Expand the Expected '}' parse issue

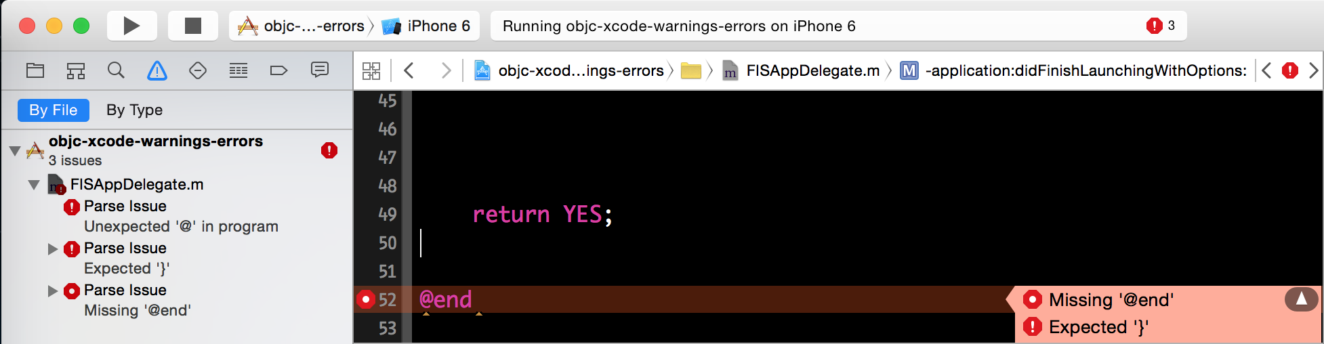tap(53, 249)
